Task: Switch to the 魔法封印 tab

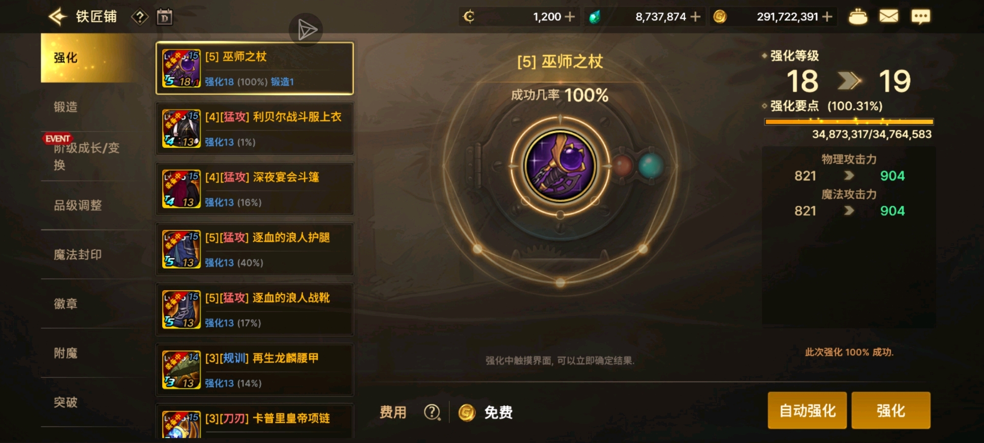Action: click(x=78, y=254)
